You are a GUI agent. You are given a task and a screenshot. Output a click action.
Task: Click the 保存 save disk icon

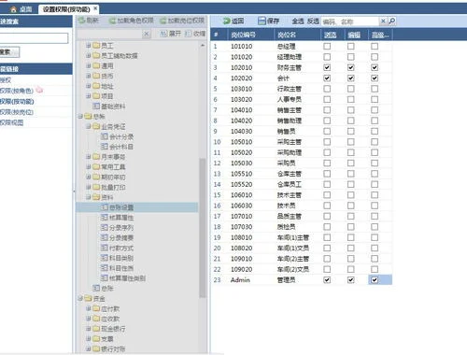262,21
